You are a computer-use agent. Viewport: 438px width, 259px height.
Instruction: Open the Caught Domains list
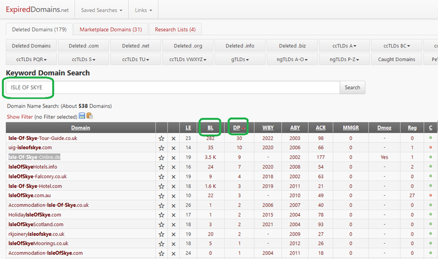[x=397, y=60]
